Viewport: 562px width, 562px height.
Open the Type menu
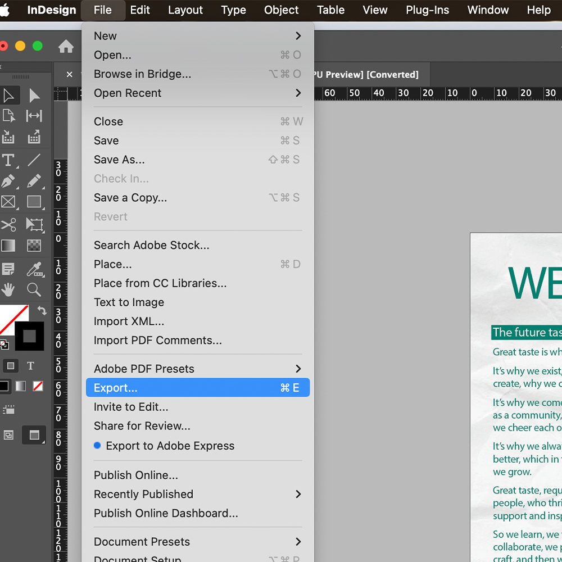click(233, 10)
